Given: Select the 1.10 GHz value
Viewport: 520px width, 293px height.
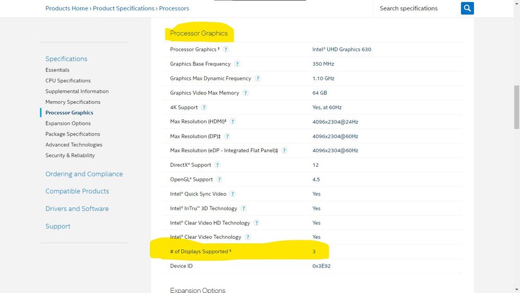Looking at the screenshot, I should (x=323, y=78).
